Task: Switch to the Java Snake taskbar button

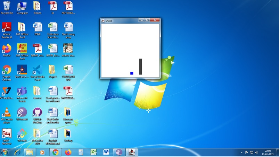Action: pyautogui.click(x=132, y=152)
